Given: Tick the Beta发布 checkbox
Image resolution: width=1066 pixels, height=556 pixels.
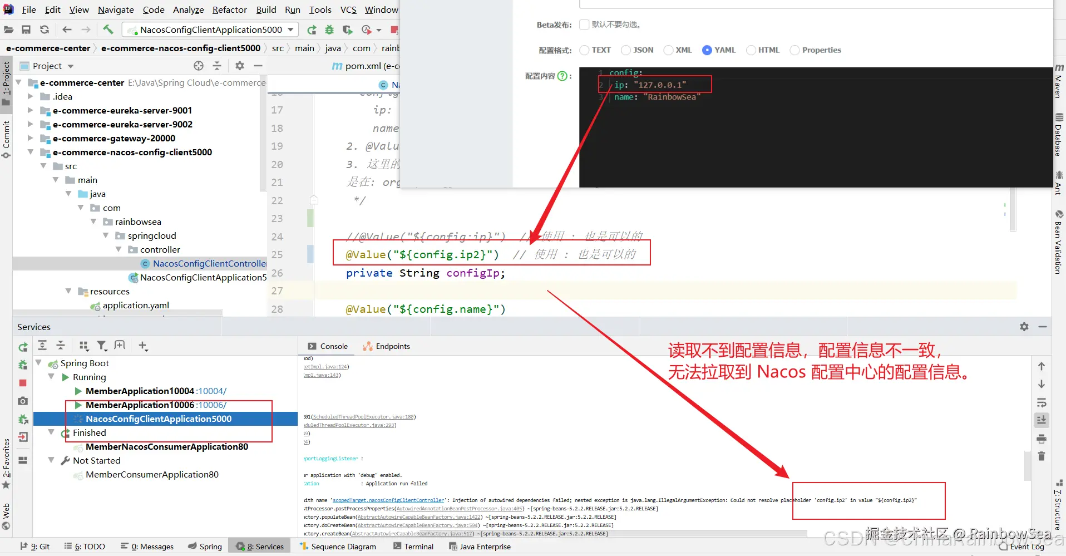Looking at the screenshot, I should pos(584,24).
